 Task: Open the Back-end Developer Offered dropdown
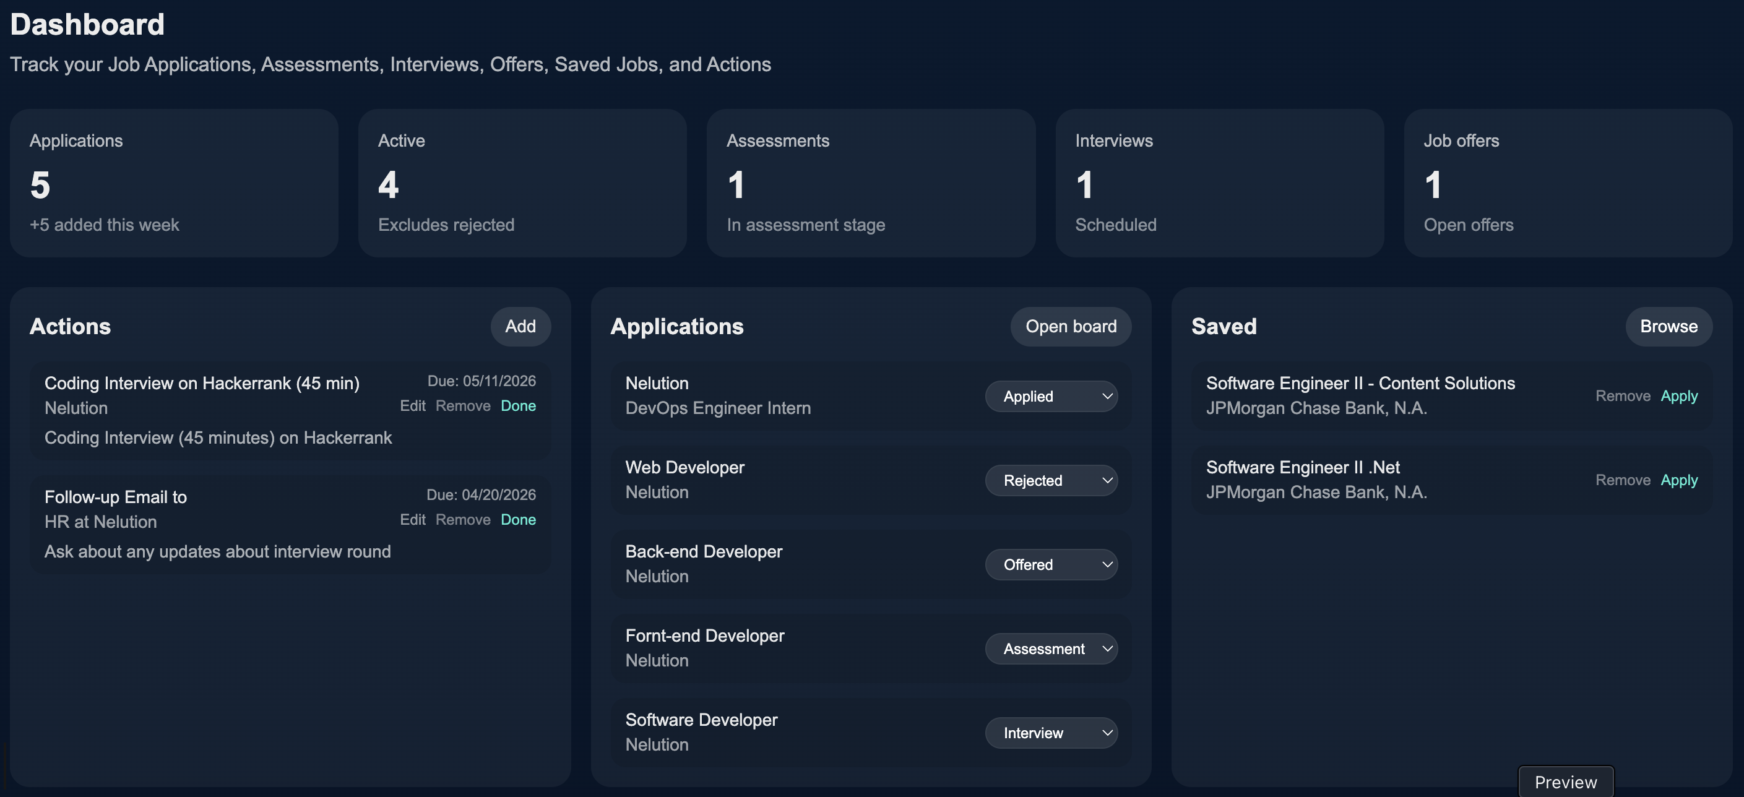[1051, 564]
